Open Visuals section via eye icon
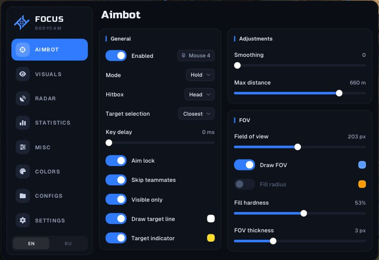 (23, 74)
